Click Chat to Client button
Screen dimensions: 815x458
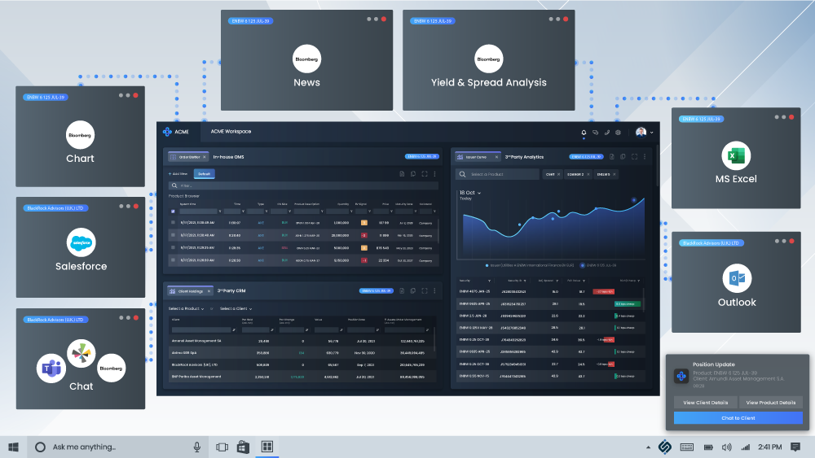[738, 418]
